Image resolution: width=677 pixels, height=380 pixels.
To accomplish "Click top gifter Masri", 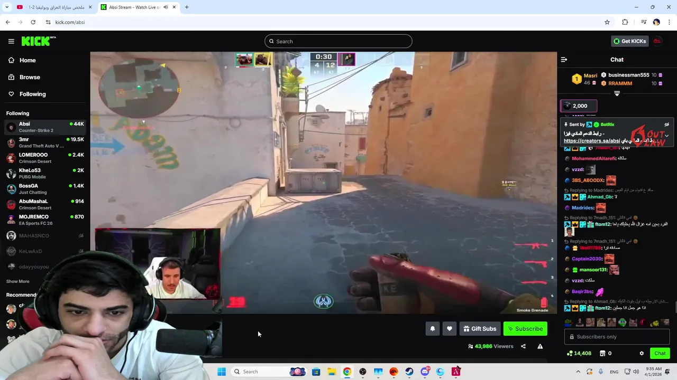I will click(x=590, y=75).
